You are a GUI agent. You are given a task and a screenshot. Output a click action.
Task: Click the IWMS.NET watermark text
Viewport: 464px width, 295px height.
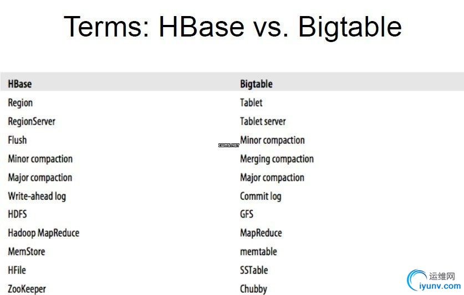[x=229, y=145]
